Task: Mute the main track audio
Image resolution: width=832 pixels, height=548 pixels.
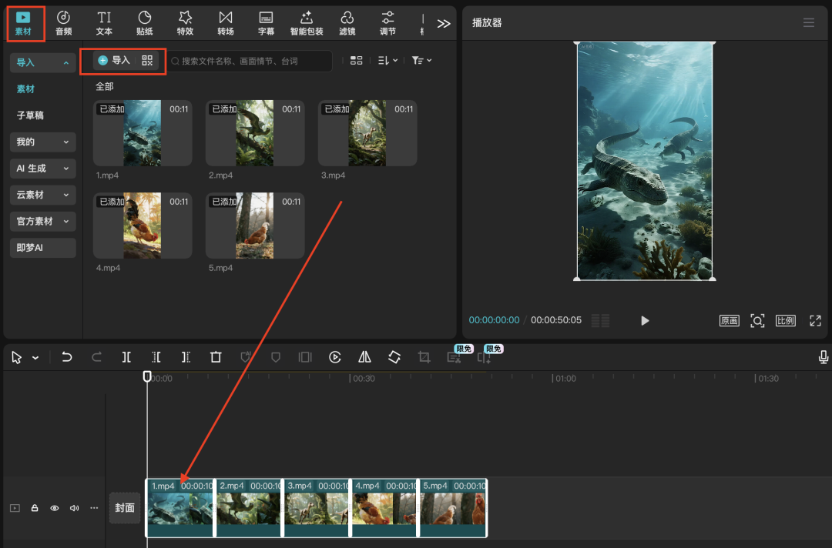Action: 75,508
